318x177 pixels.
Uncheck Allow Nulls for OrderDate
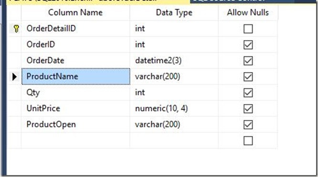tap(248, 61)
